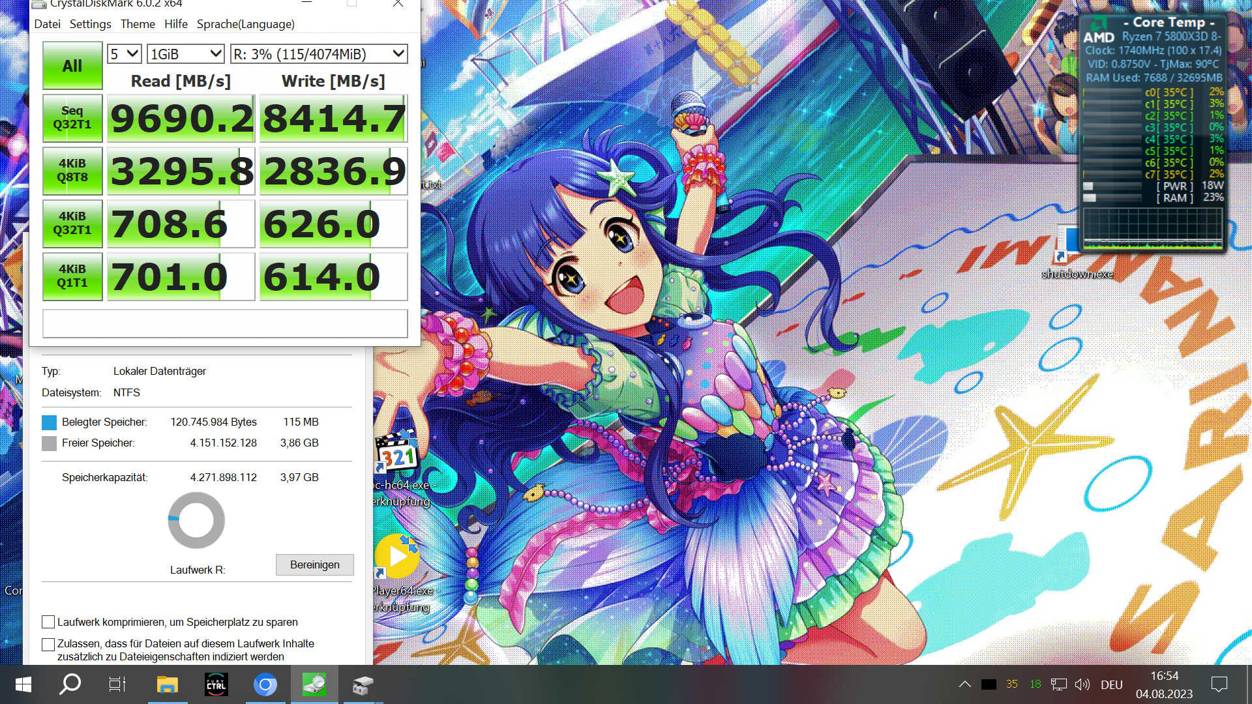Run the Seq Q32T1 test button
The height and width of the screenshot is (704, 1252).
72,118
